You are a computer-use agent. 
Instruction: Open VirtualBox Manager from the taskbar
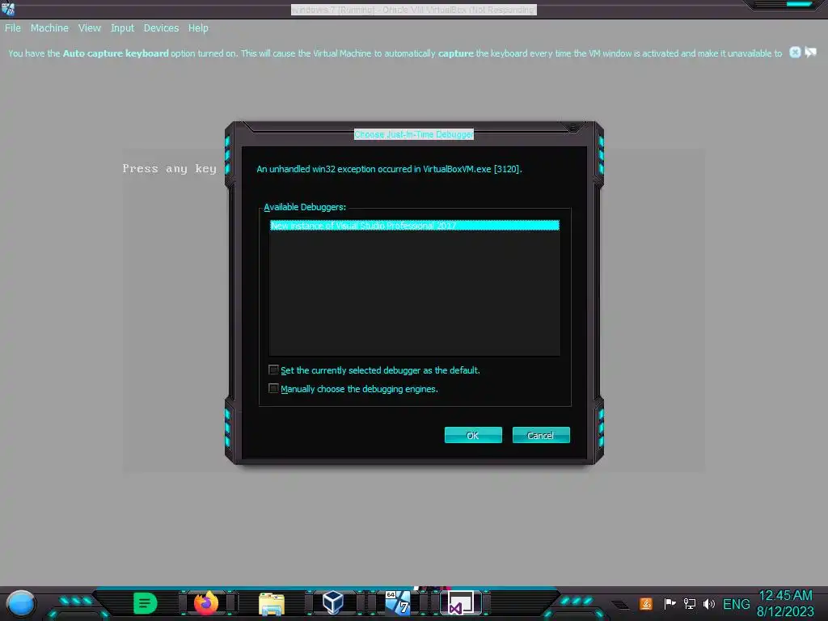coord(333,603)
